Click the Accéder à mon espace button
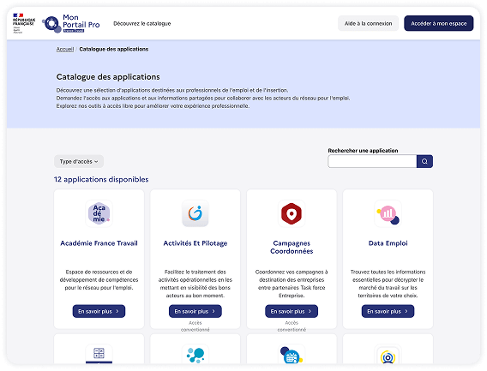Image resolution: width=487 pixels, height=371 pixels. click(x=438, y=23)
